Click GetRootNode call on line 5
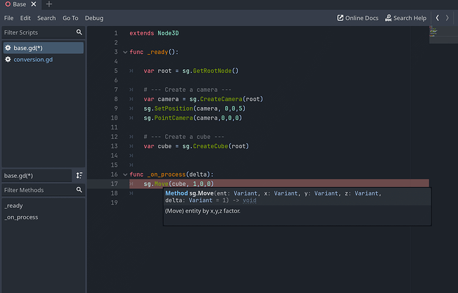The height and width of the screenshot is (293, 458). coord(212,71)
